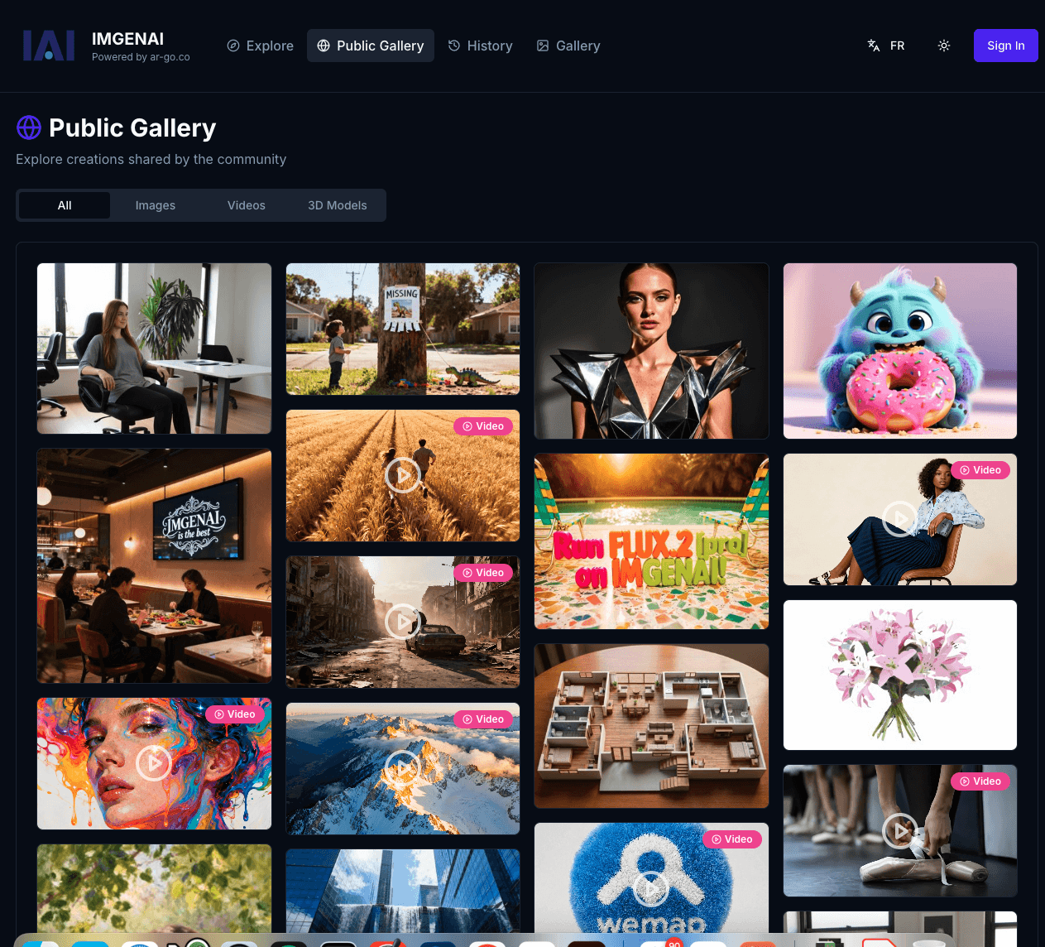
Task: Open the woman in office chair image
Action: tap(154, 349)
